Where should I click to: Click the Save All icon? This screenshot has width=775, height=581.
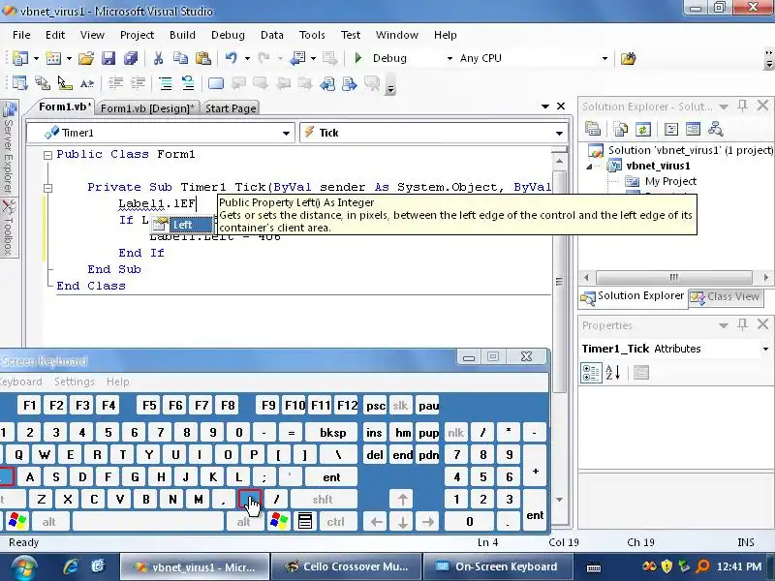[x=131, y=58]
